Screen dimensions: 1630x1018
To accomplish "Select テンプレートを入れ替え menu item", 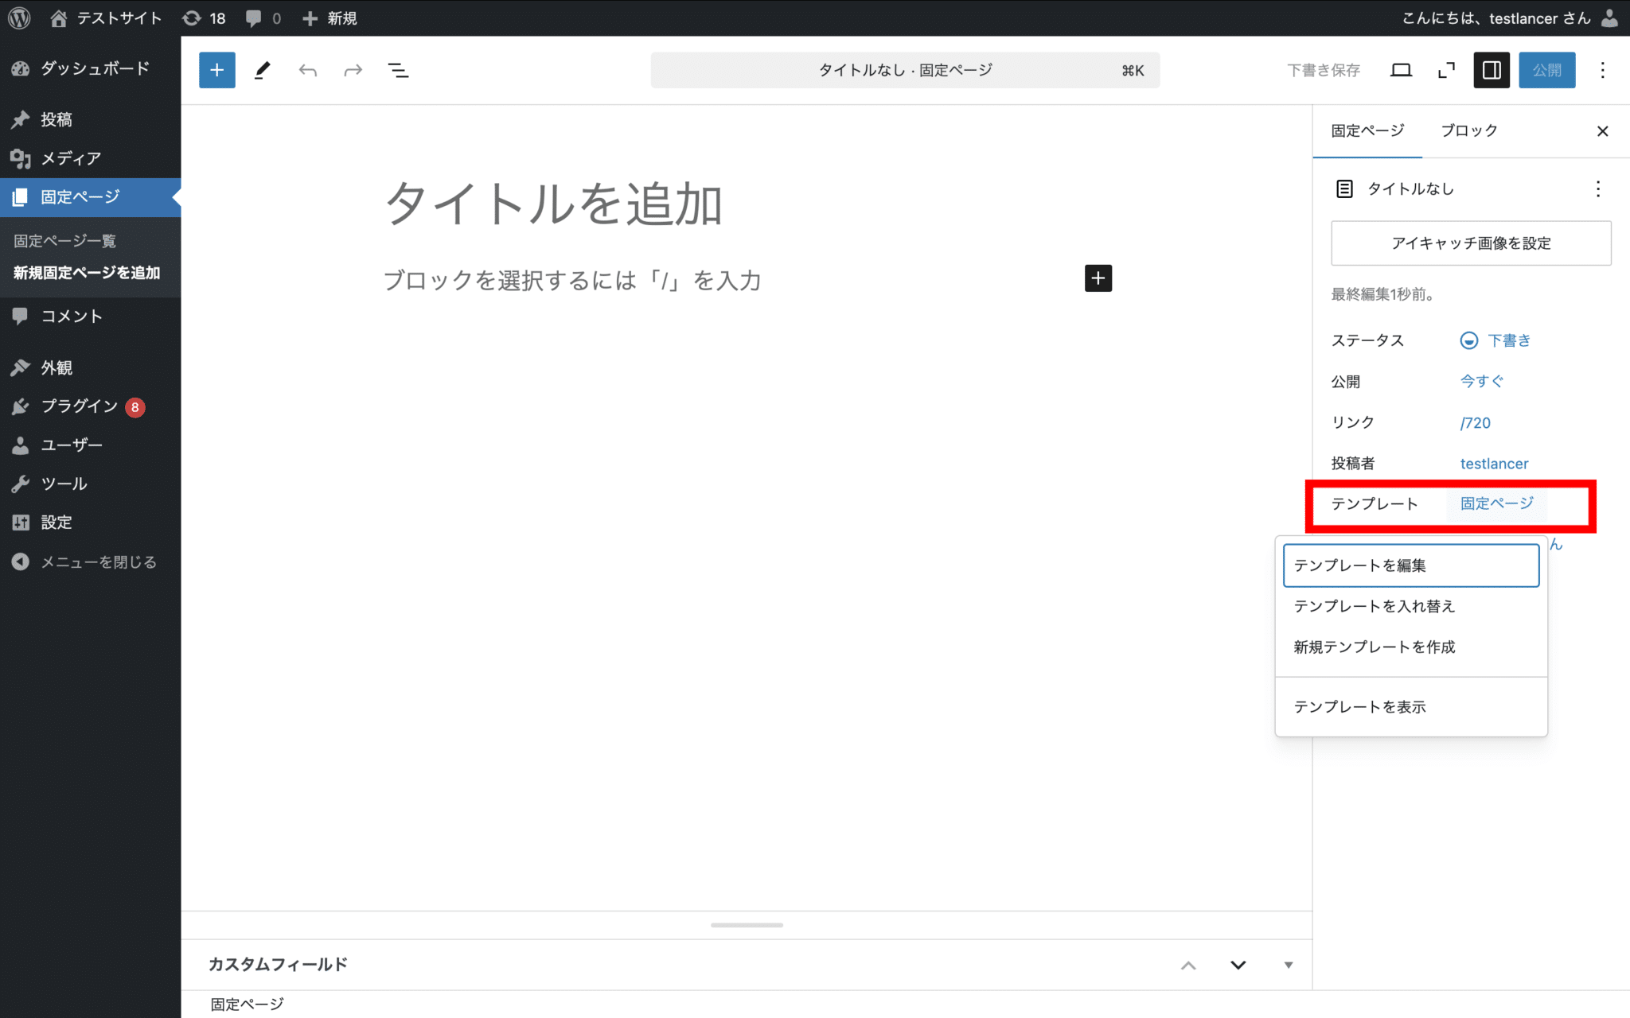I will click(x=1374, y=606).
